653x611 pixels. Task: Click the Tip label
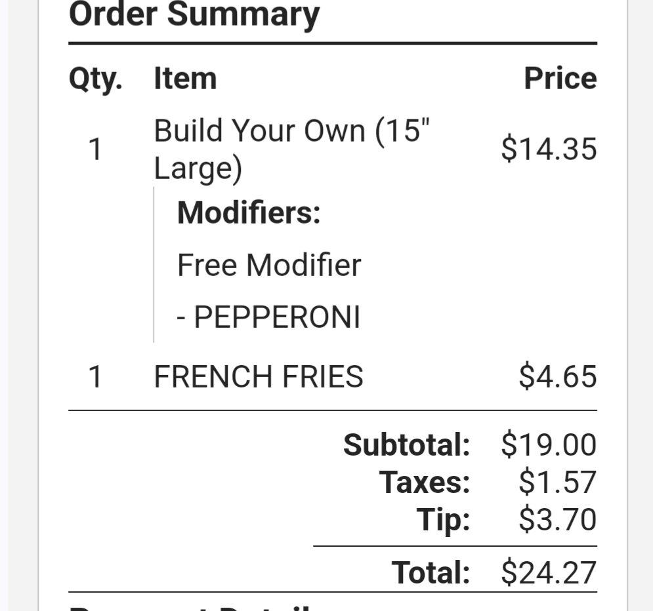(444, 520)
